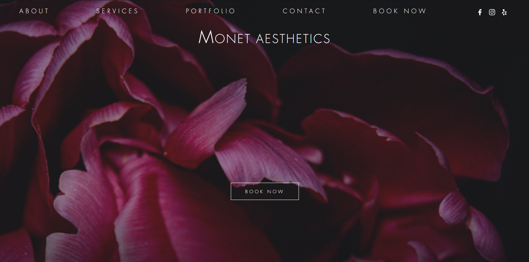529x262 pixels.
Task: Open the Contact page link
Action: tap(304, 11)
